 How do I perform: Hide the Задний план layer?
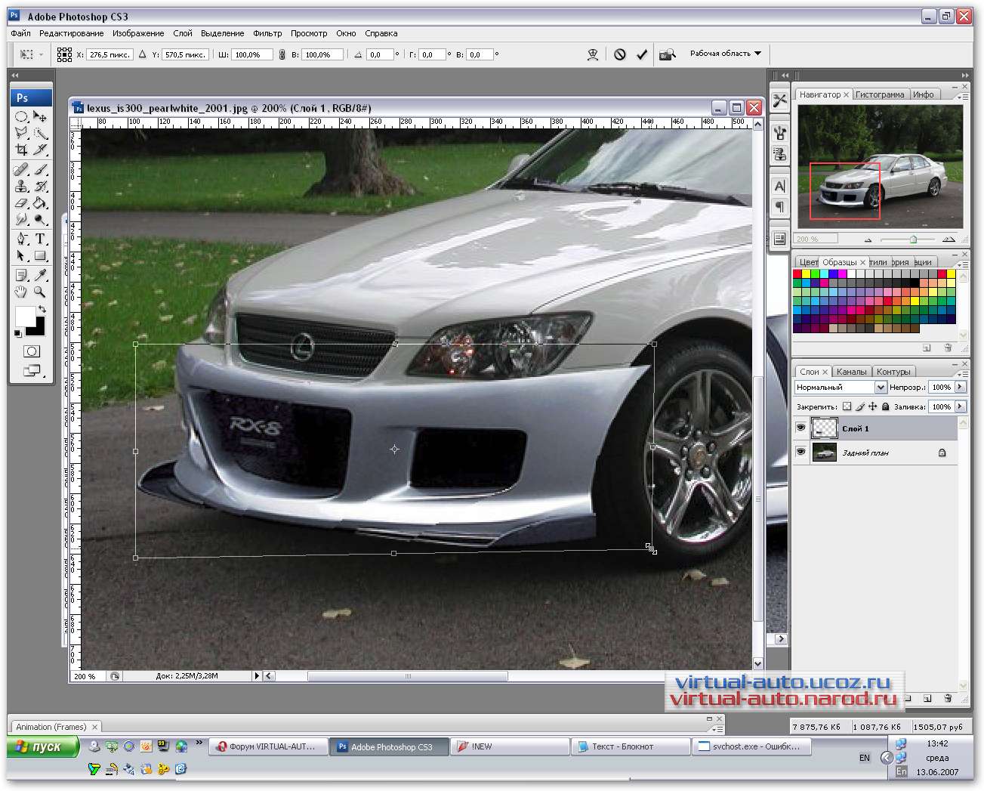[800, 453]
